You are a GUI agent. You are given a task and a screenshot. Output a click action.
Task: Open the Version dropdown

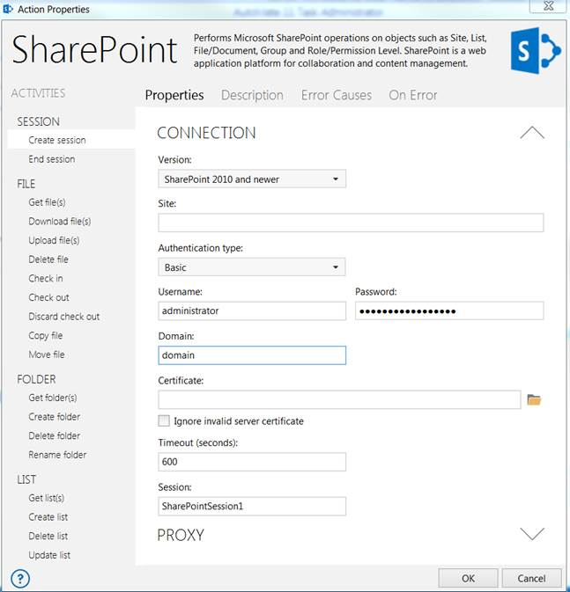252,179
